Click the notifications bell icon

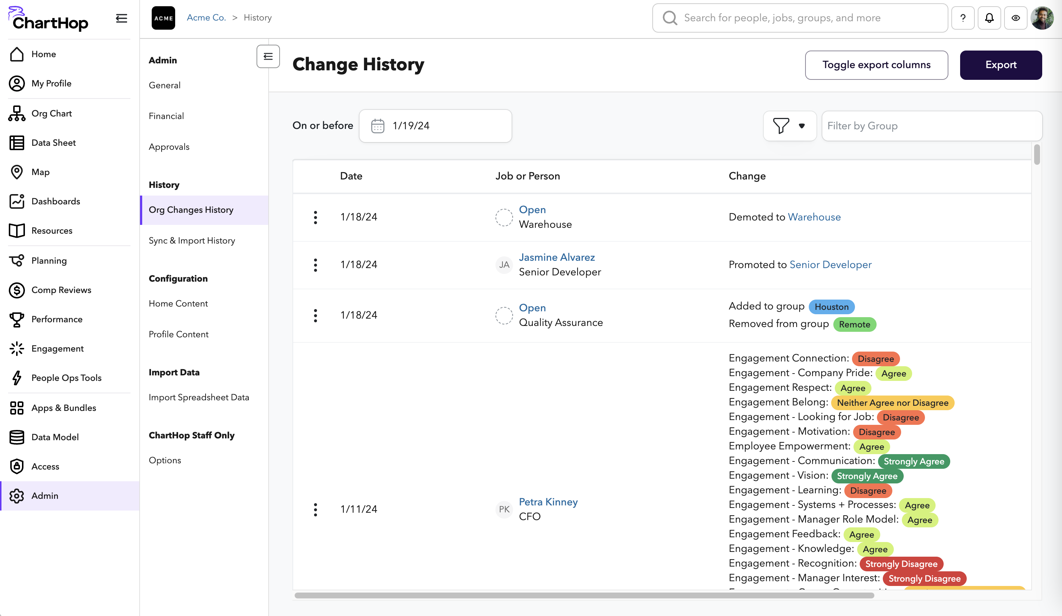[x=989, y=18]
